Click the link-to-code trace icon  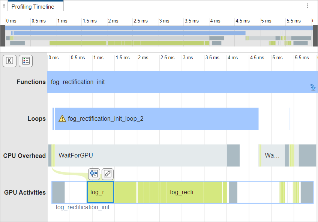(x=107, y=174)
